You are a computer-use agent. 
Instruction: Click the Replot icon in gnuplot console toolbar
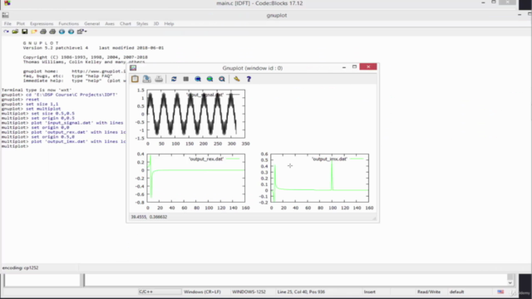(6, 32)
